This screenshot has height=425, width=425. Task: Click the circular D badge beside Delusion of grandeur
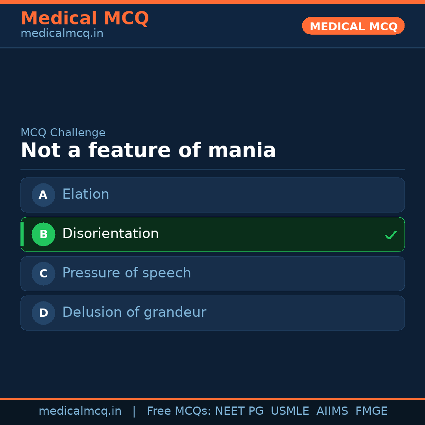click(x=43, y=313)
